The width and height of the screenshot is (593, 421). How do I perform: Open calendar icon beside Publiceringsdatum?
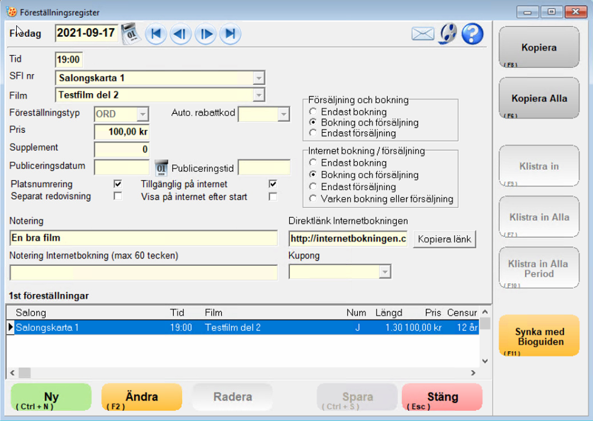(161, 167)
